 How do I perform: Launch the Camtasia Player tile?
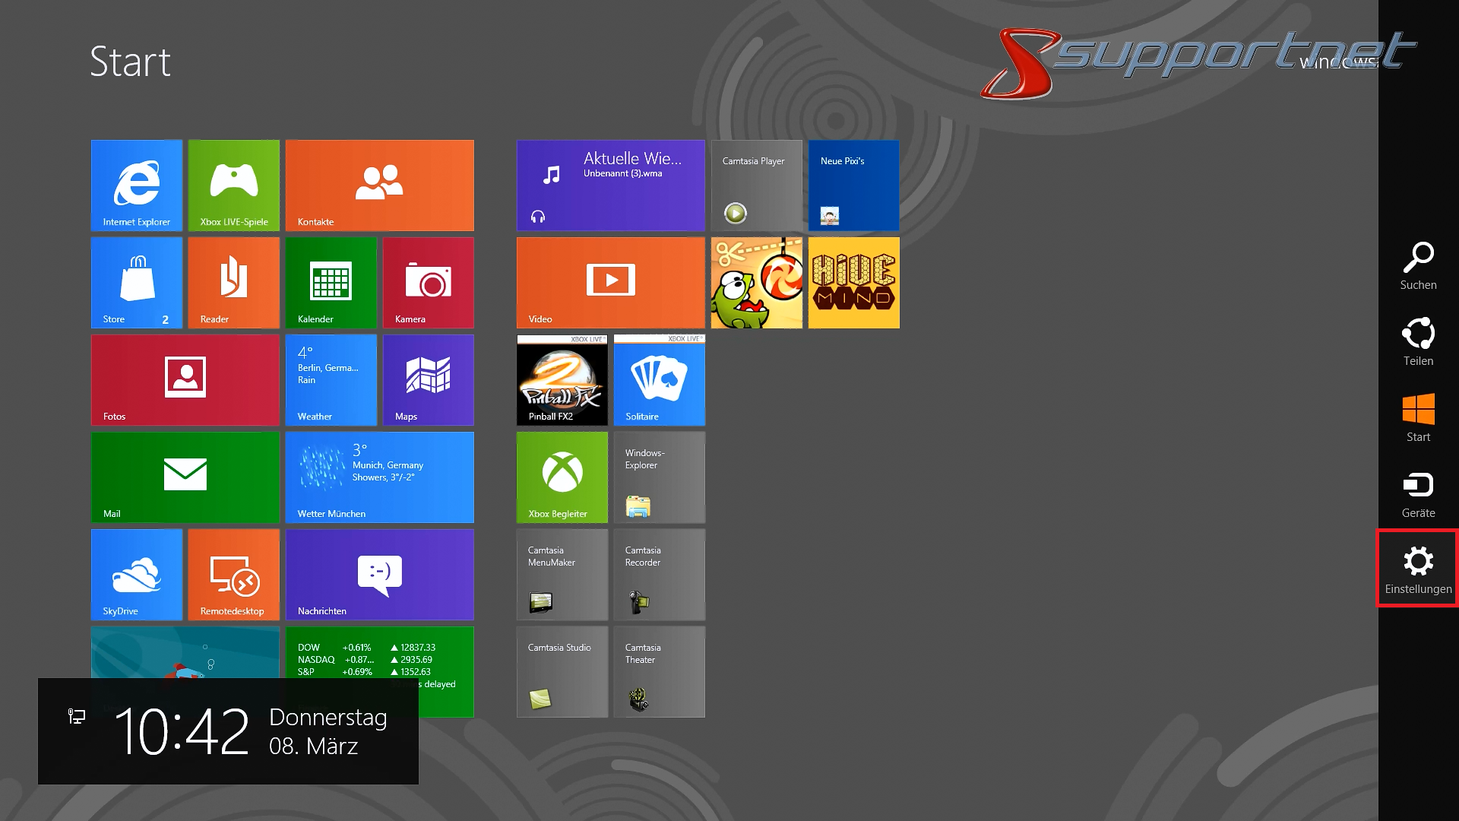tap(757, 185)
